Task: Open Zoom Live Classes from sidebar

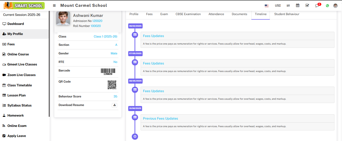Action: point(21,75)
